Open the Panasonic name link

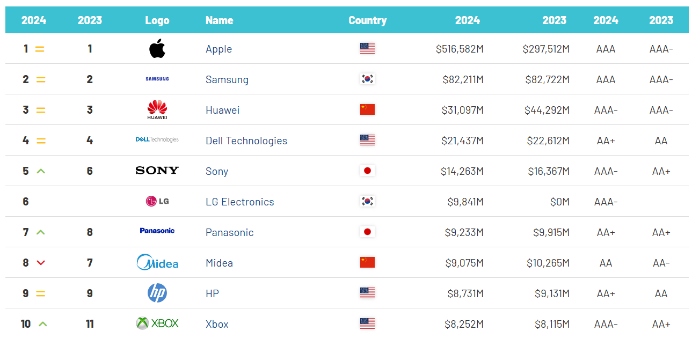click(x=229, y=232)
